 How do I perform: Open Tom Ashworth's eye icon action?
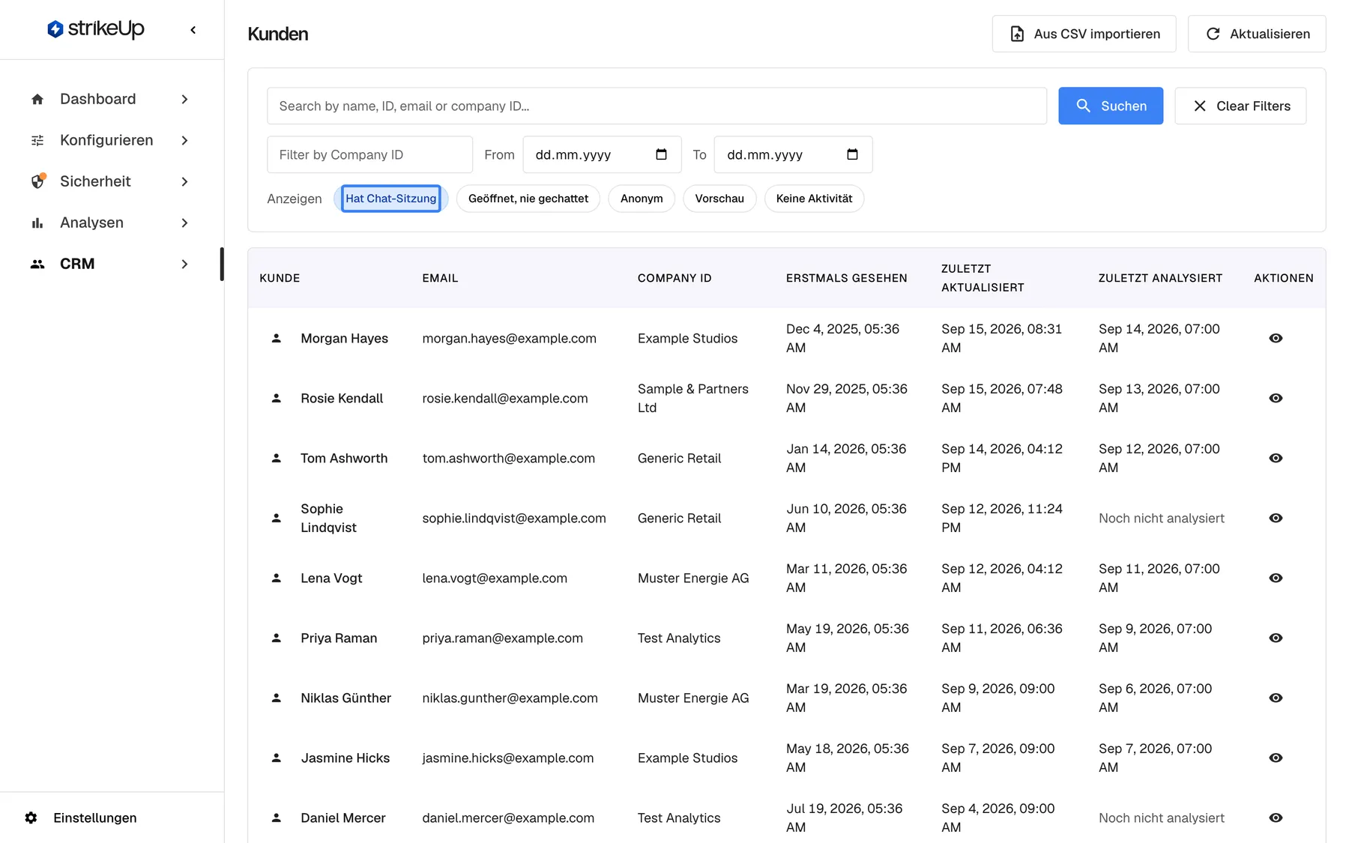click(1276, 458)
